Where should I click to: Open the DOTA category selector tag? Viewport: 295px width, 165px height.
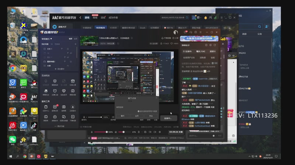[107, 43]
